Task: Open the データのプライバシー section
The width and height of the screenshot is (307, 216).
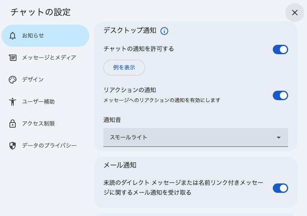Action: [49, 146]
